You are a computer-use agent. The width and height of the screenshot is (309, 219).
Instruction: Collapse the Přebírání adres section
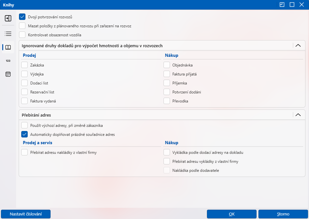tap(298, 115)
